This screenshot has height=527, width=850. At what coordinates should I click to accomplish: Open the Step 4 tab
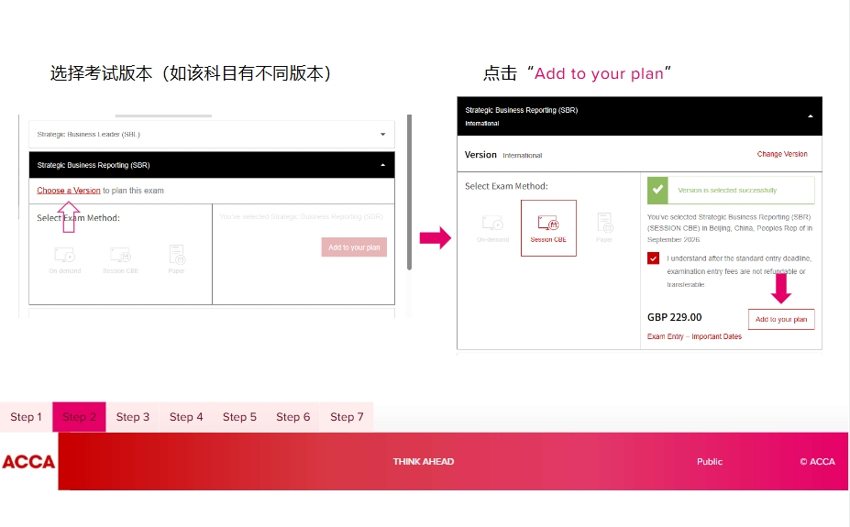click(186, 417)
